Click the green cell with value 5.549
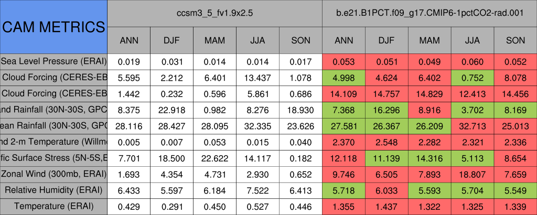Image resolution: width=537 pixels, height=215 pixels. point(515,190)
